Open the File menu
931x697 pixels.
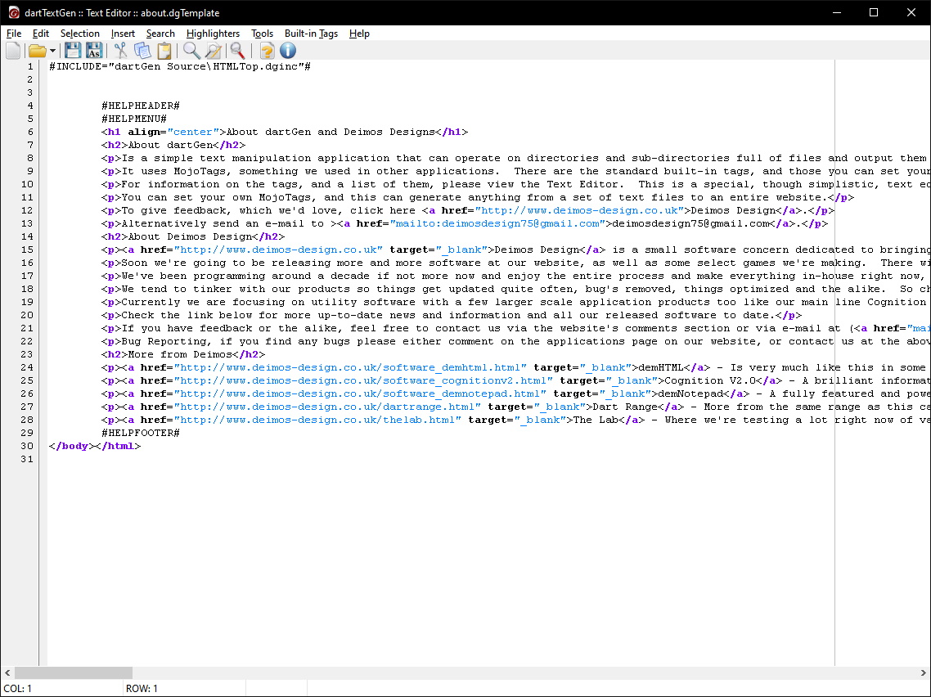point(14,34)
